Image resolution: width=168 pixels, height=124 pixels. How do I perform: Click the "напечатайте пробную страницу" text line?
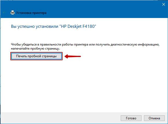[39, 48]
